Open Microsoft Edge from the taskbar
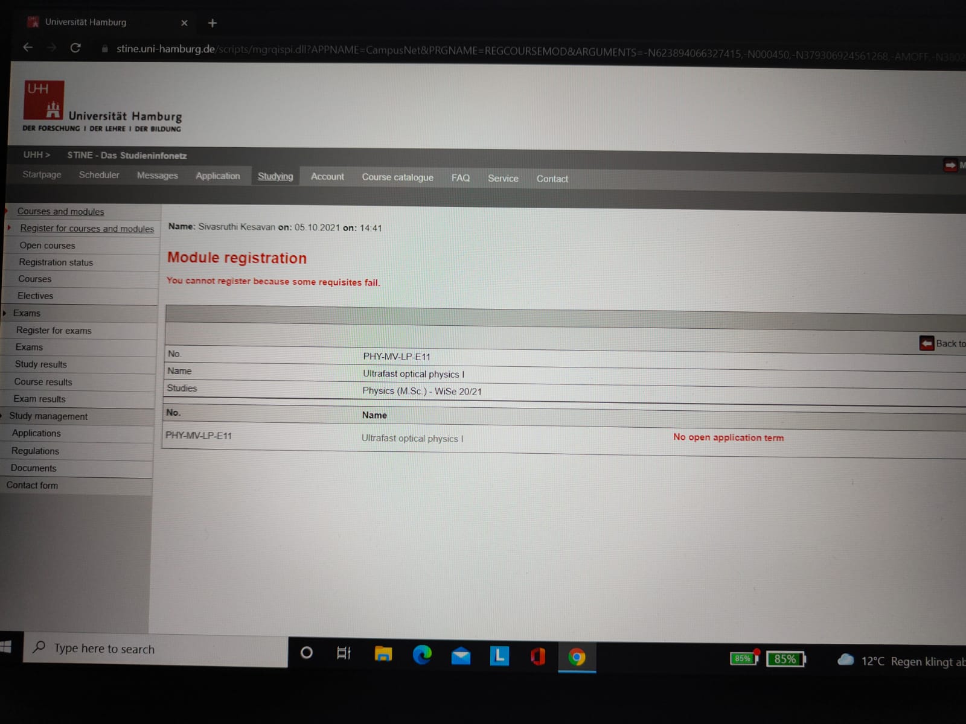Viewport: 966px width, 724px height. tap(422, 655)
